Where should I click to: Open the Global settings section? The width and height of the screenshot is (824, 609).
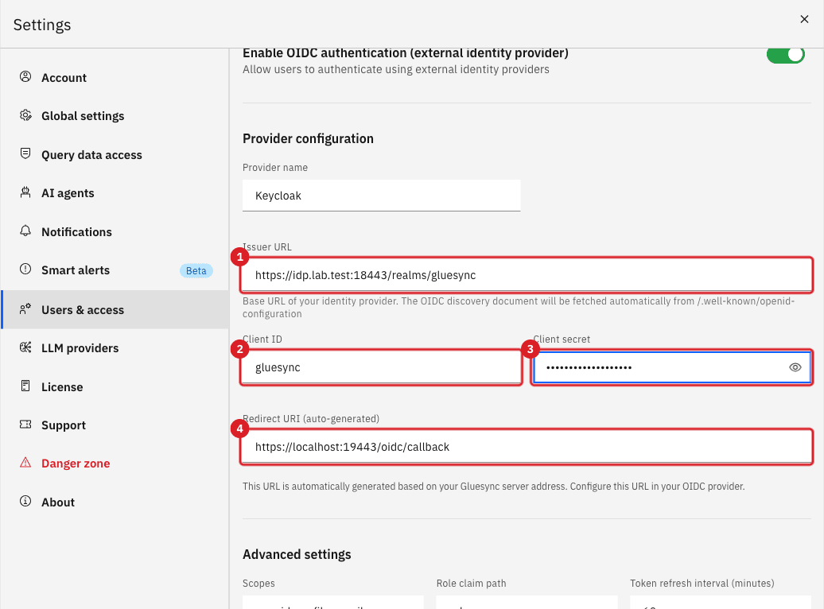pyautogui.click(x=115, y=115)
